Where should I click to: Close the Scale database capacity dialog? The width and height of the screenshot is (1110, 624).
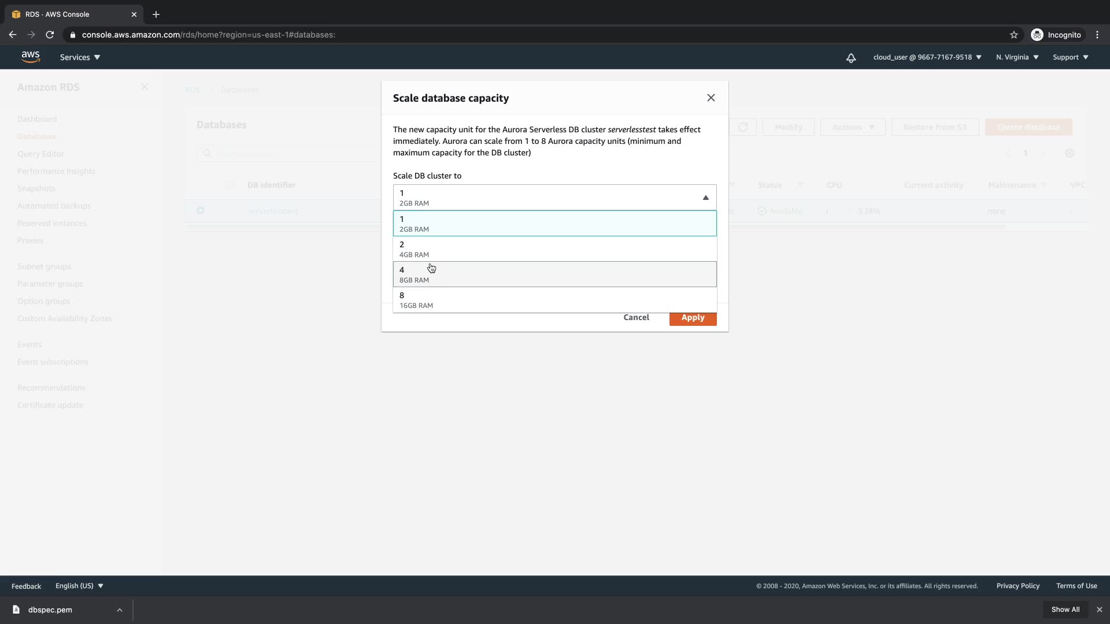[x=711, y=98]
